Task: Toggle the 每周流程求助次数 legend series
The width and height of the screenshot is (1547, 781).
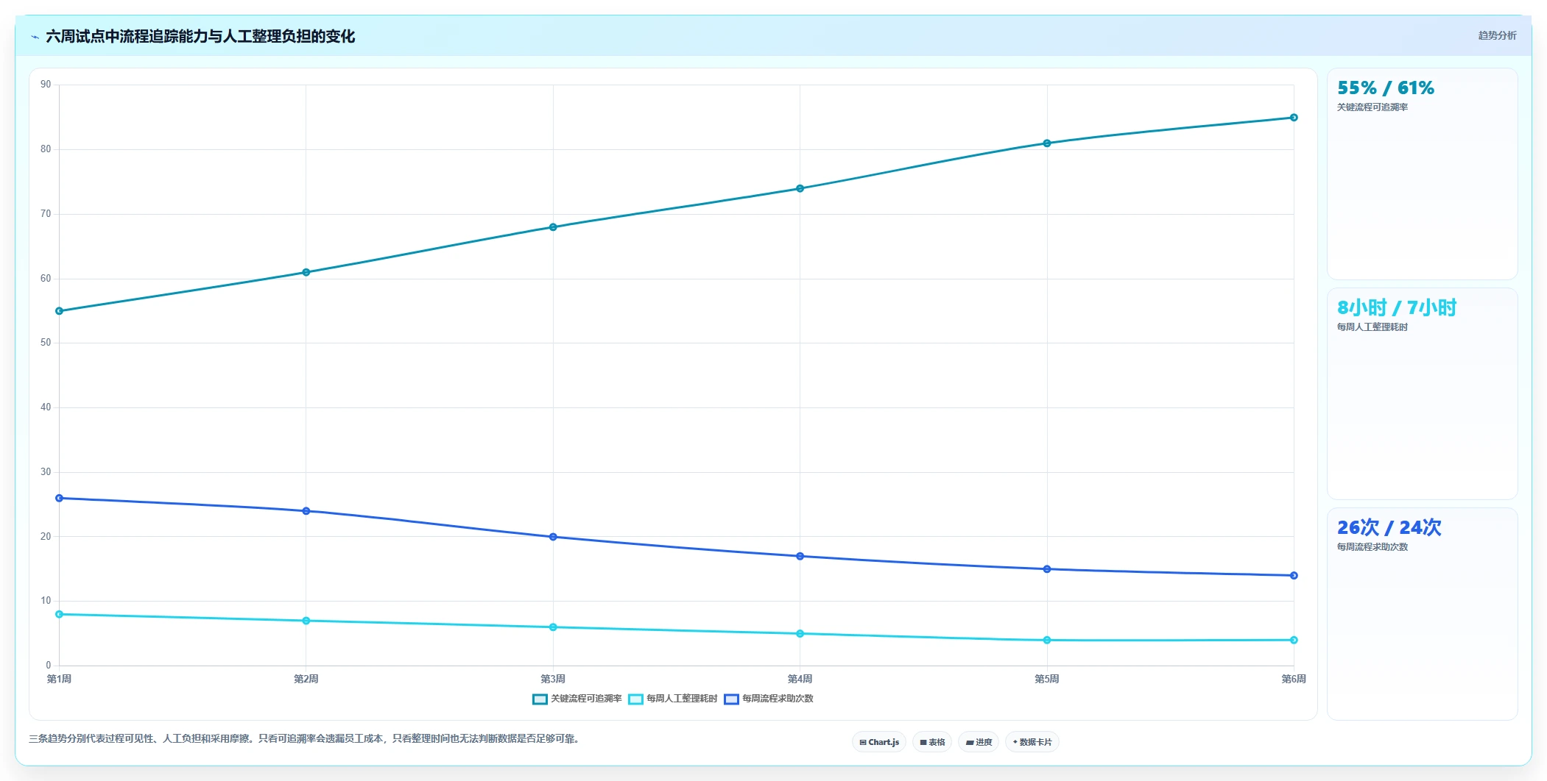Action: click(x=769, y=699)
